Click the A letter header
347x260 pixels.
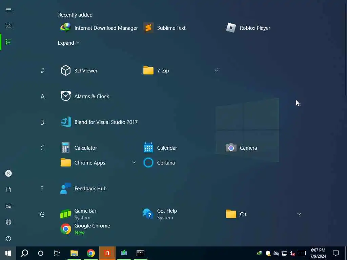42,96
